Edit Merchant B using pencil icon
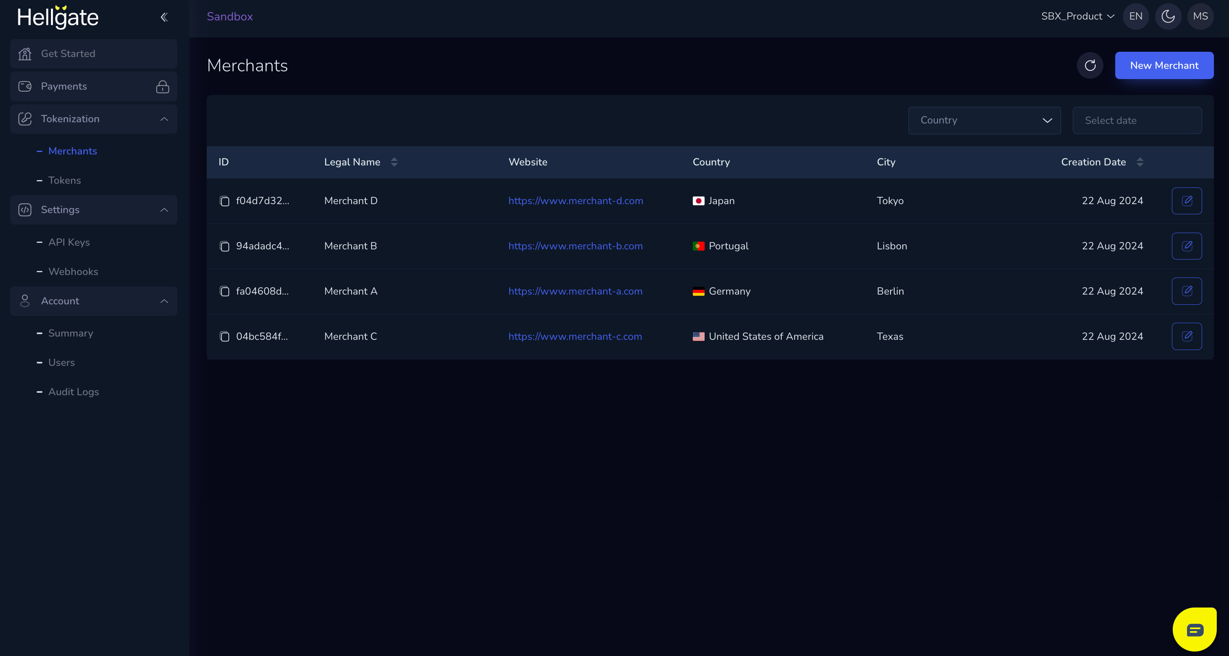 click(1186, 246)
